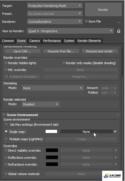Viewport: 125px width, 181px height.
Task: Click the 0 objects excluded button
Action: 25,77
